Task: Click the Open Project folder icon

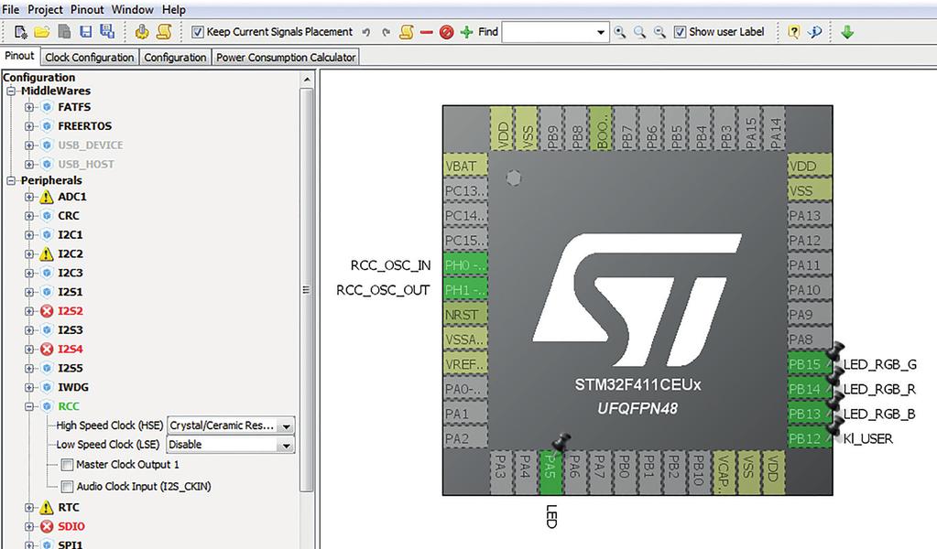Action: coord(42,32)
